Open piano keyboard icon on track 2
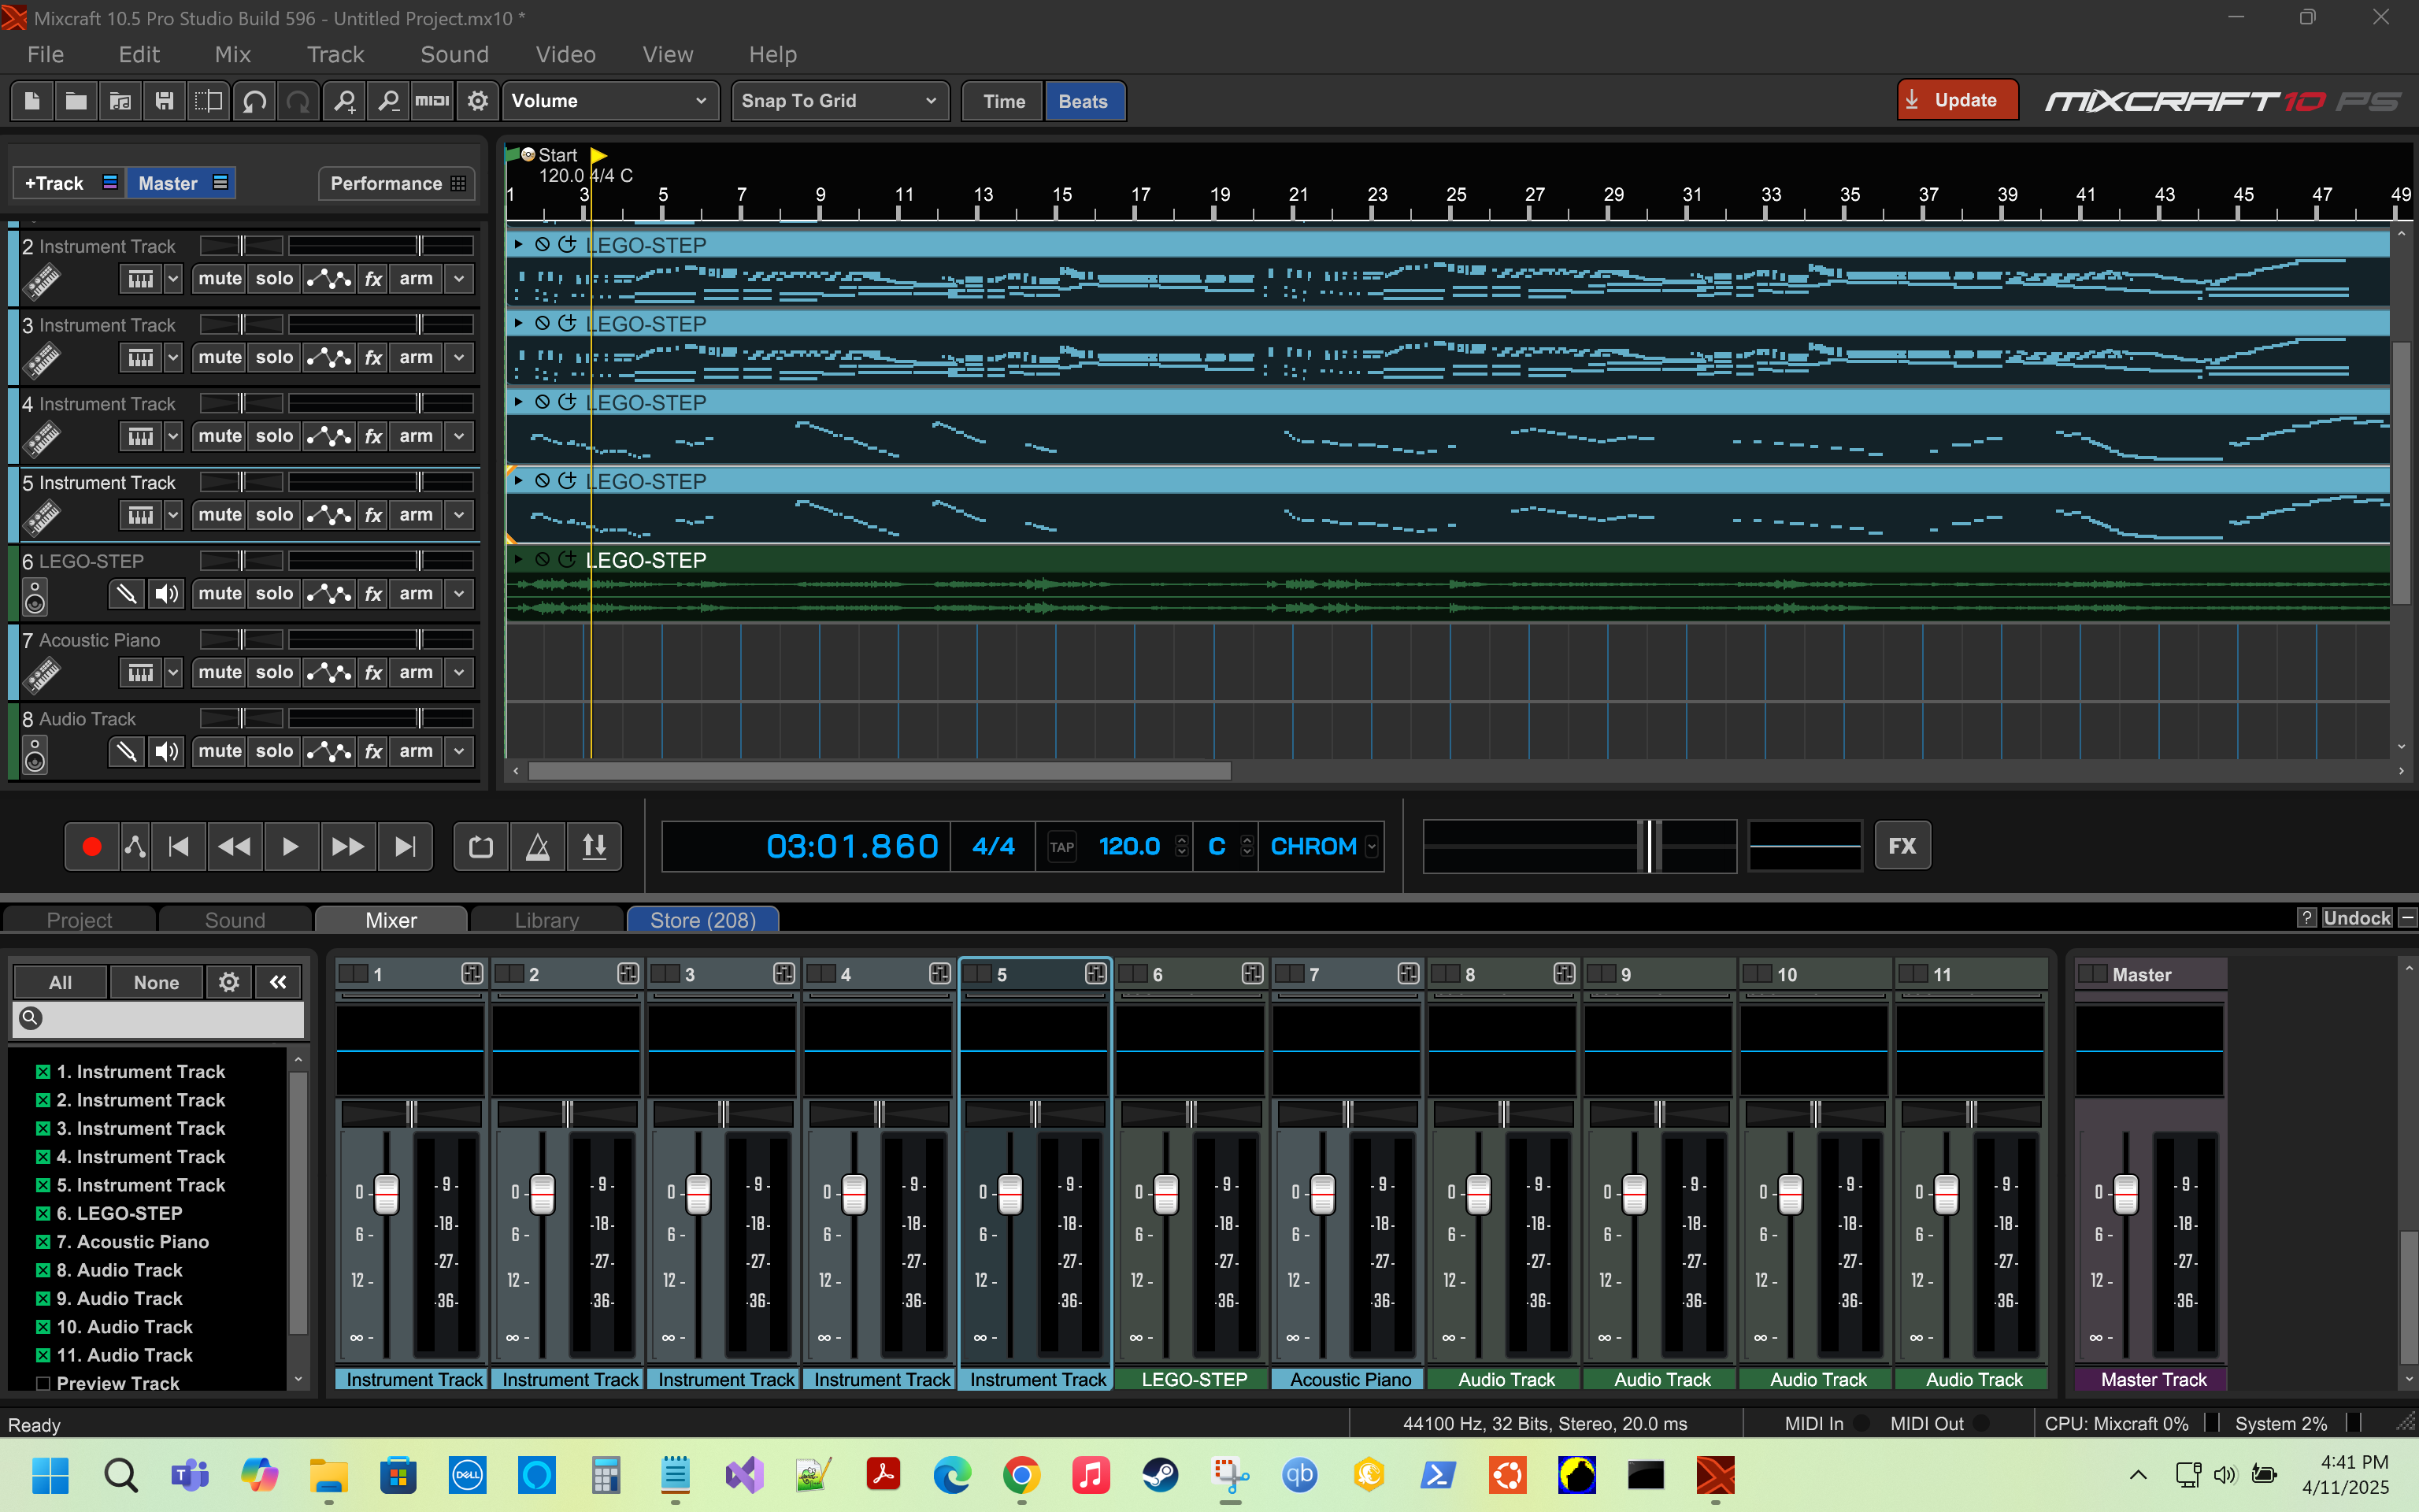The width and height of the screenshot is (2419, 1512). click(x=140, y=279)
